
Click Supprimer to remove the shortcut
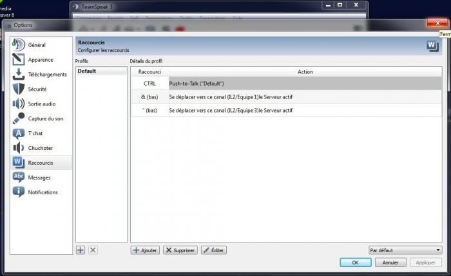[x=180, y=250]
